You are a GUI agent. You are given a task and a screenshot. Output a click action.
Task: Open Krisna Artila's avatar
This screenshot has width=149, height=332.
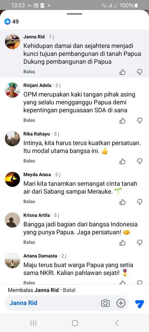(12, 220)
